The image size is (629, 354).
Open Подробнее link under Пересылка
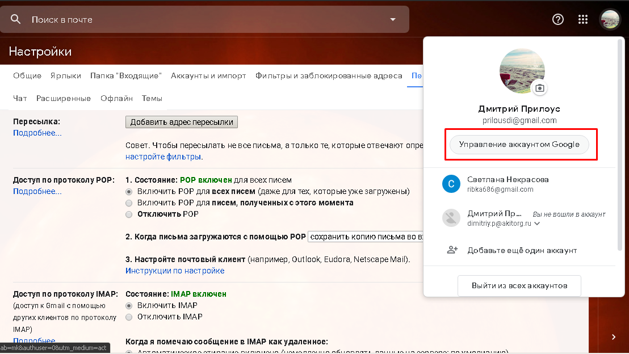37,133
